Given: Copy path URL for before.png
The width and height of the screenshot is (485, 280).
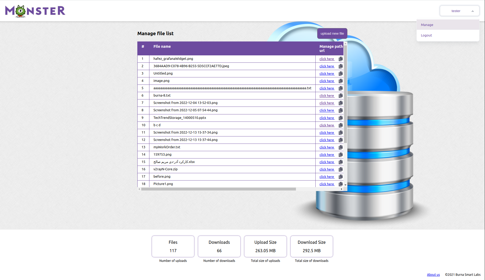Looking at the screenshot, I should pyautogui.click(x=341, y=177).
